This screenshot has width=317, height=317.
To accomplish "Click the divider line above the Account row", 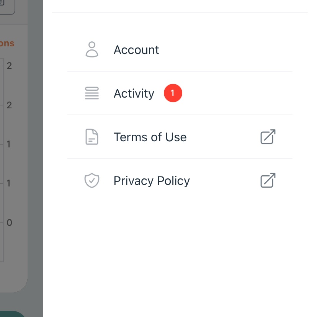I will (180, 12).
